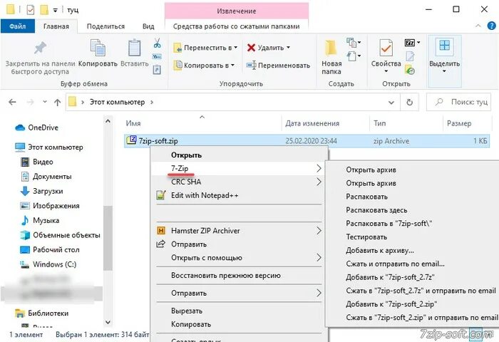
Task: Open Quick Access Toolbar customize dropdown
Action: coord(55,10)
